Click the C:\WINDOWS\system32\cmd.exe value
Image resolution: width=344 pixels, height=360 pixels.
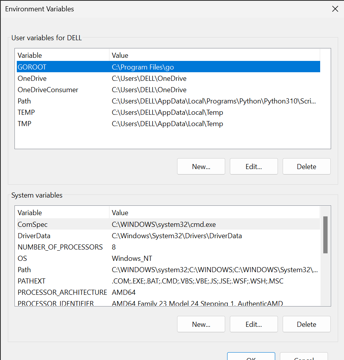pyautogui.click(x=164, y=224)
